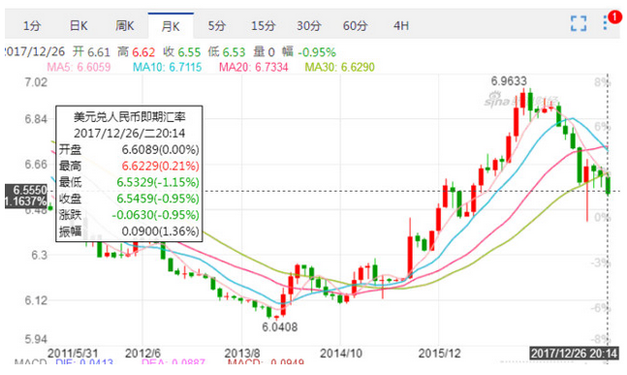Open the 15分 chart tab
This screenshot has height=375, width=627.
pos(264,26)
